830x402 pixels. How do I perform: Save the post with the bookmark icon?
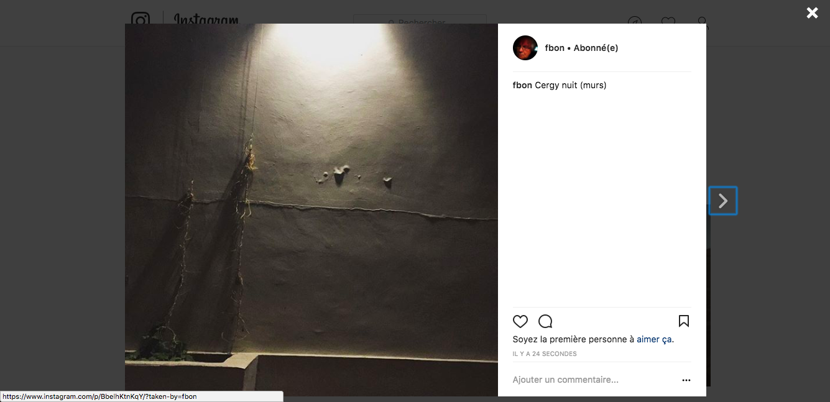pos(684,321)
